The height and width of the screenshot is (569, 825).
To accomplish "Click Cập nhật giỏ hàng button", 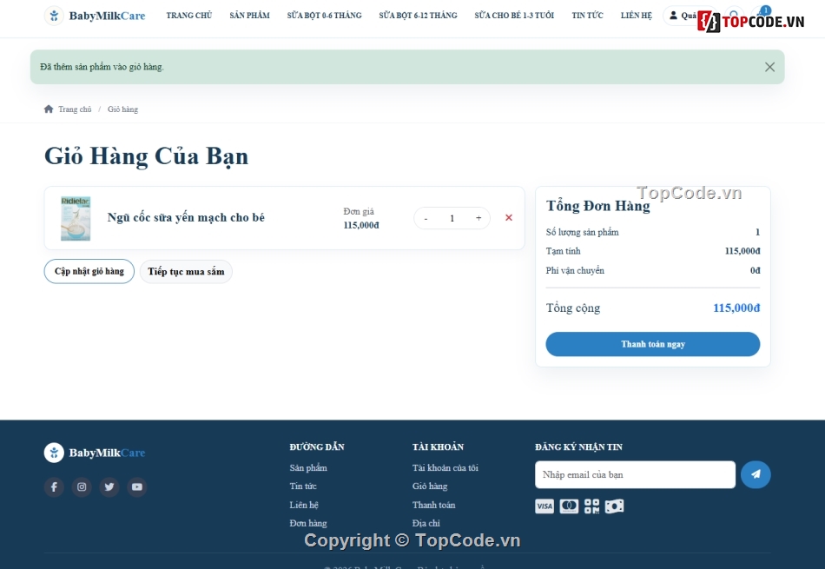I will (x=89, y=272).
